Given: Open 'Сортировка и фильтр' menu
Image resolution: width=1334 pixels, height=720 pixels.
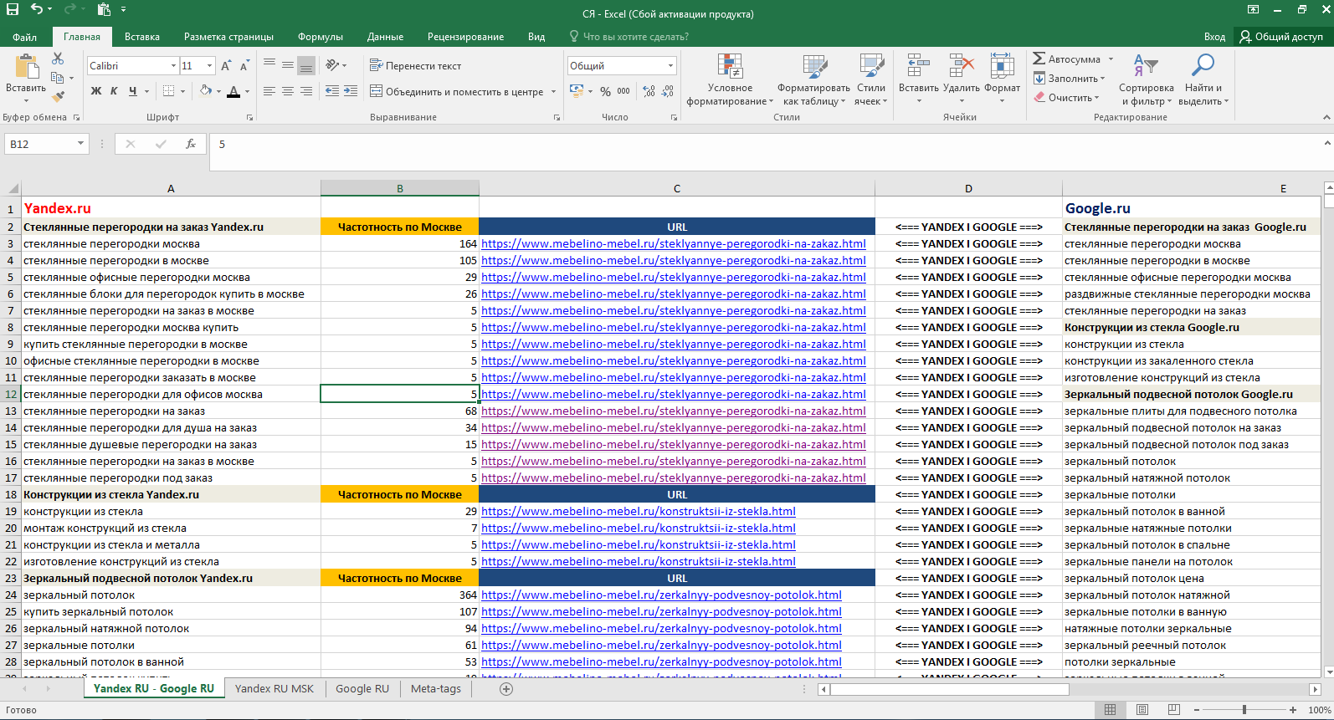Looking at the screenshot, I should click(1146, 79).
